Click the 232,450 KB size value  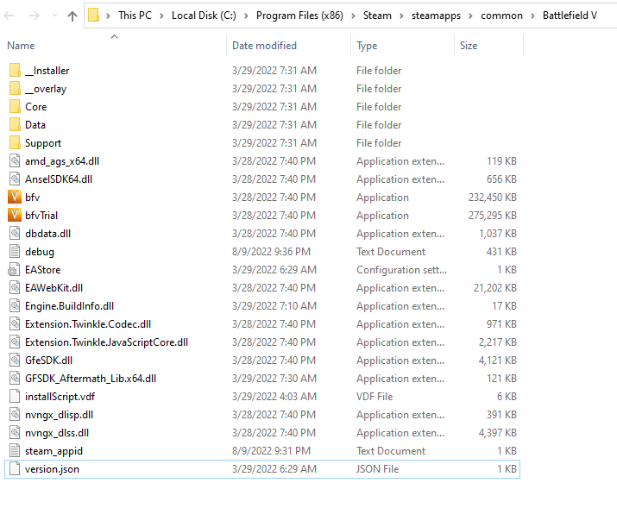coord(492,198)
